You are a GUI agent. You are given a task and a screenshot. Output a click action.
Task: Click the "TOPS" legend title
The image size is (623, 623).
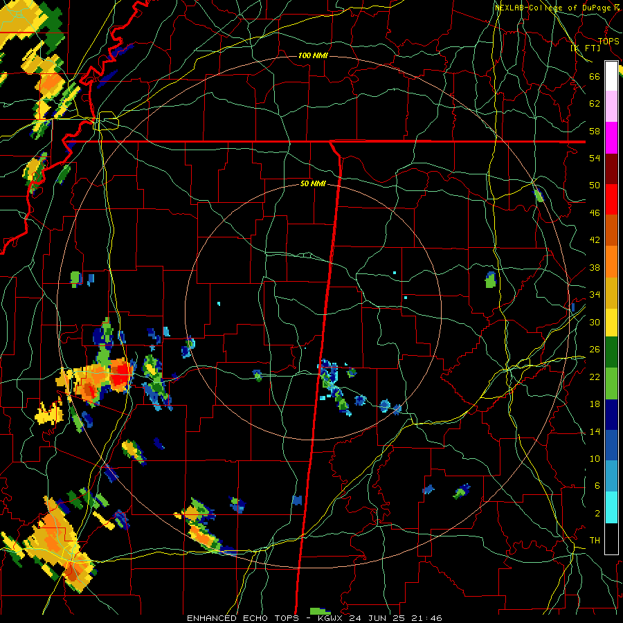click(608, 41)
